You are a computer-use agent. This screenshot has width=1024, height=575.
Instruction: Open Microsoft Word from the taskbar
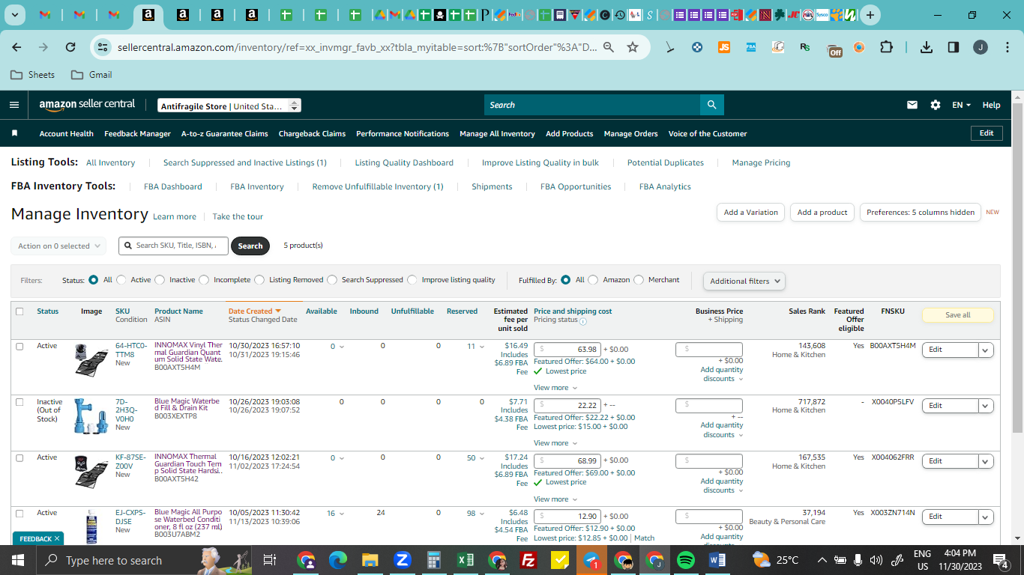tap(717, 560)
